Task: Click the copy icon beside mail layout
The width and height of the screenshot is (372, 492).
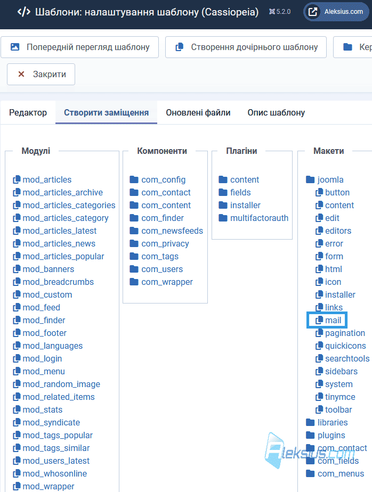Action: pos(319,320)
